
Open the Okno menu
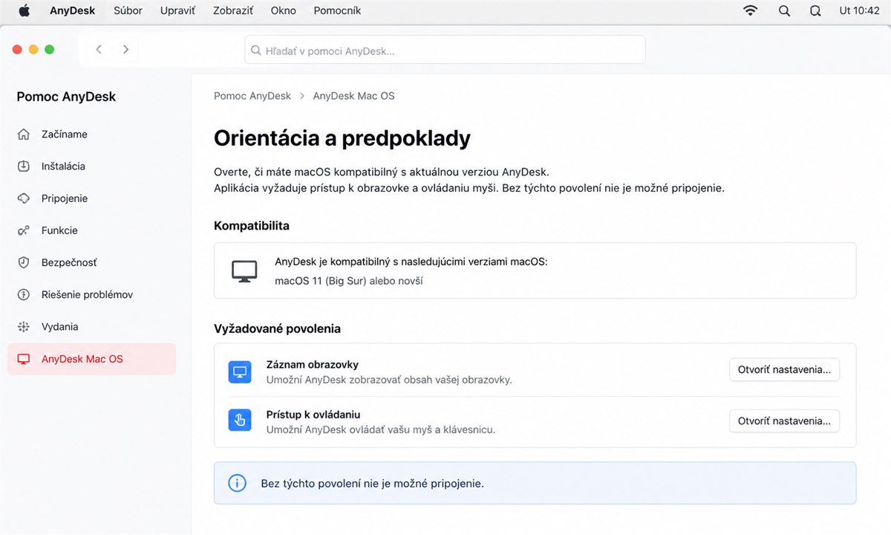click(284, 10)
